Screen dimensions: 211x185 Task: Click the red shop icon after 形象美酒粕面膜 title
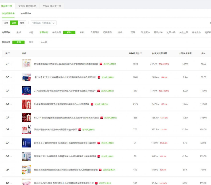point(92,104)
